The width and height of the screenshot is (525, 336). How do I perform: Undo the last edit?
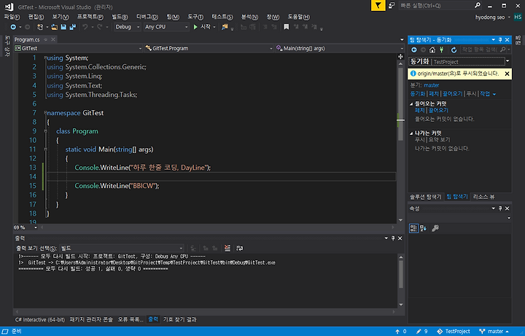pos(85,27)
